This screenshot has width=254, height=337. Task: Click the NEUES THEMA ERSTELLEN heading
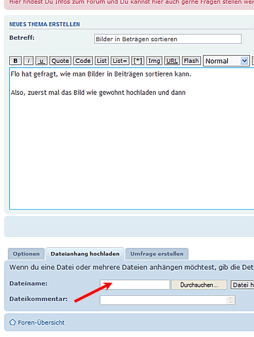click(x=45, y=24)
